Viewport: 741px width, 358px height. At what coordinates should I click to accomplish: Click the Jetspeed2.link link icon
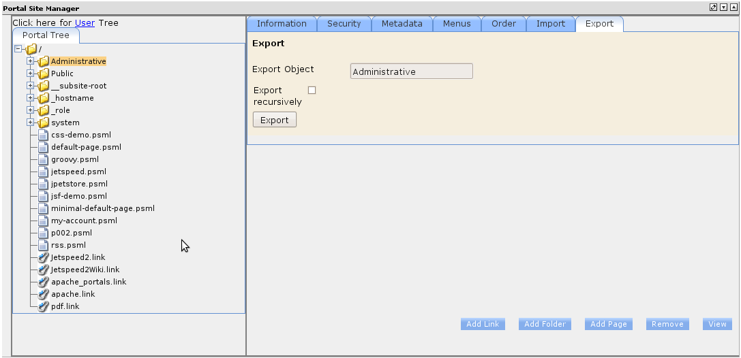[x=44, y=257]
